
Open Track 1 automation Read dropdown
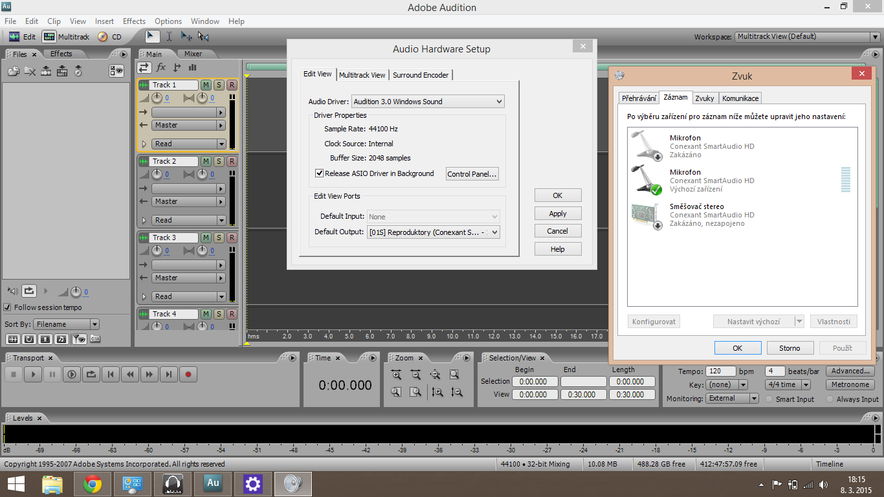[188, 144]
